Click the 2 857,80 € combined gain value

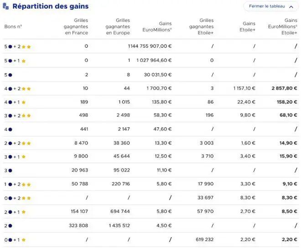coord(284,88)
